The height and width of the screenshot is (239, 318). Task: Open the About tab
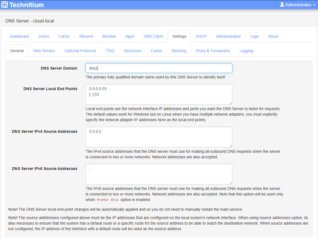coord(273,36)
